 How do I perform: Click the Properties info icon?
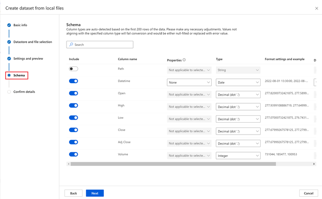[184, 60]
